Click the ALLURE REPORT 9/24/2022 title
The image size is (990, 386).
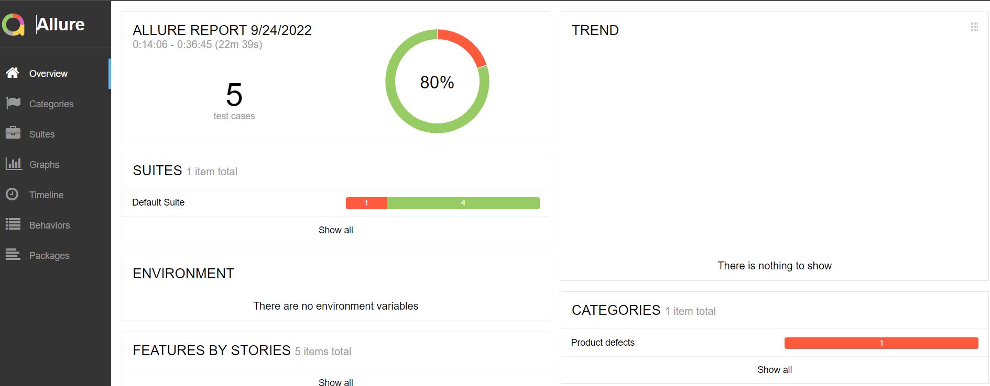tap(222, 30)
